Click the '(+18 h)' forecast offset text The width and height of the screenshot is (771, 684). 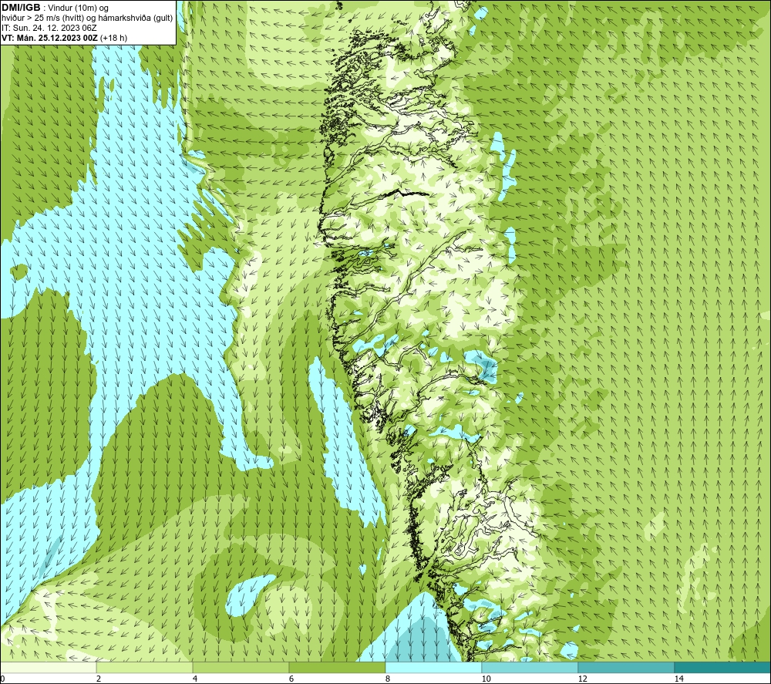113,38
